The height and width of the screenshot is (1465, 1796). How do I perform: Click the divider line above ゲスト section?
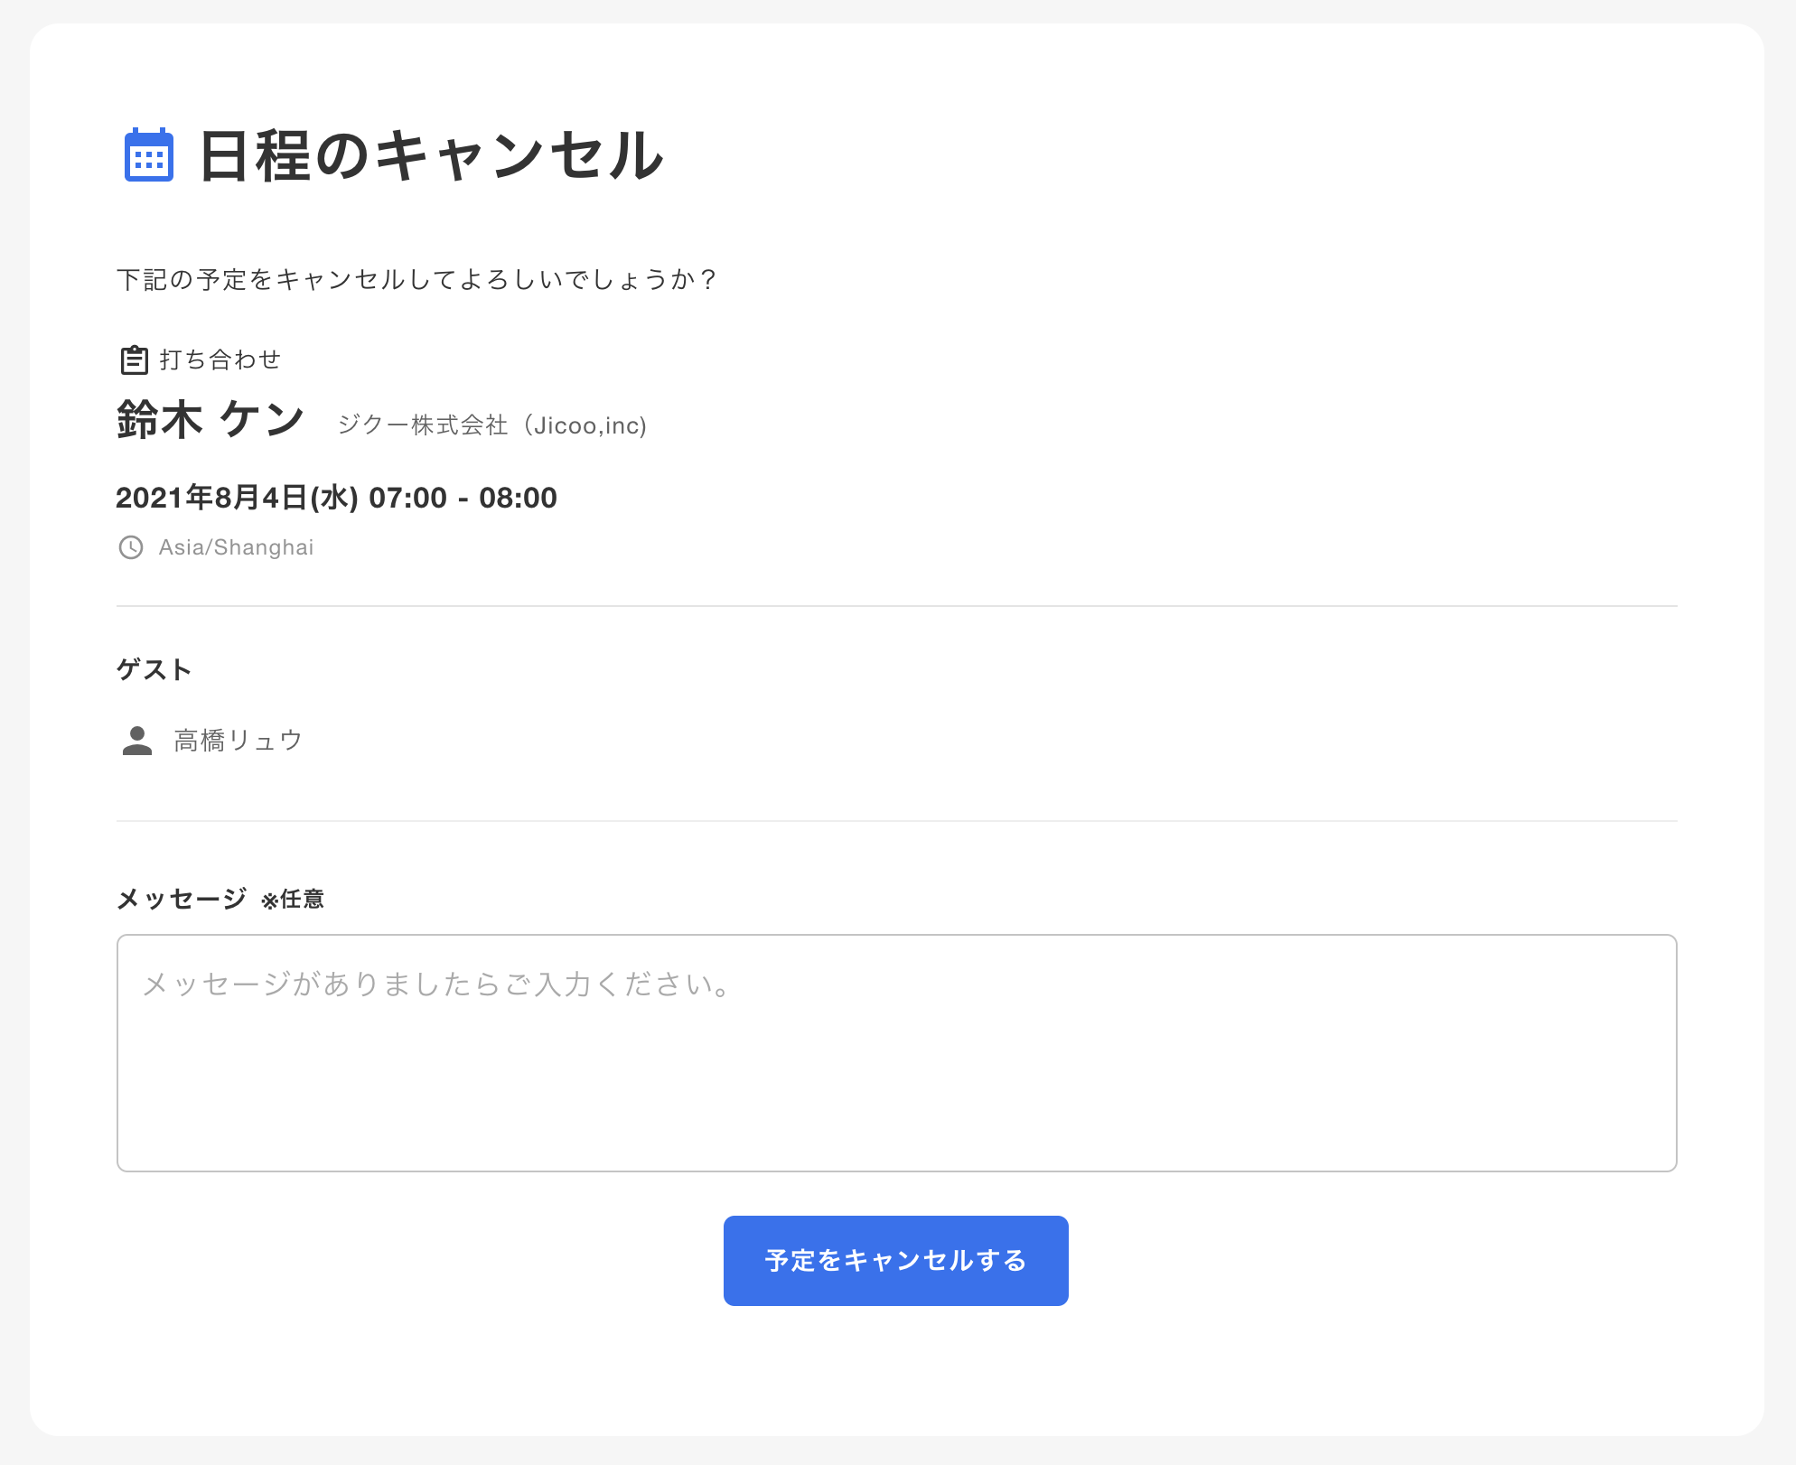(896, 606)
